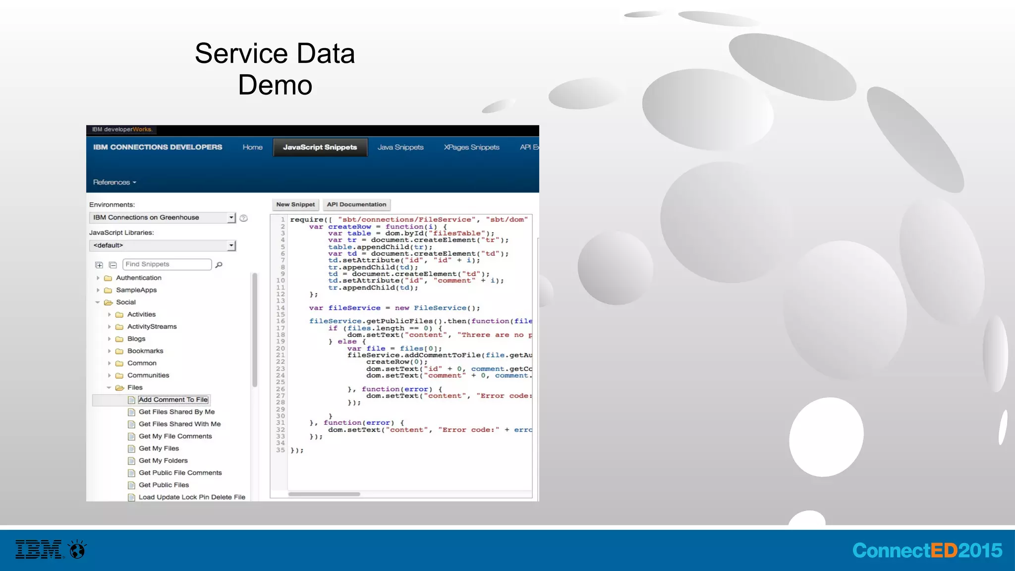Click the New Snippet button
The image size is (1015, 571).
coord(295,205)
